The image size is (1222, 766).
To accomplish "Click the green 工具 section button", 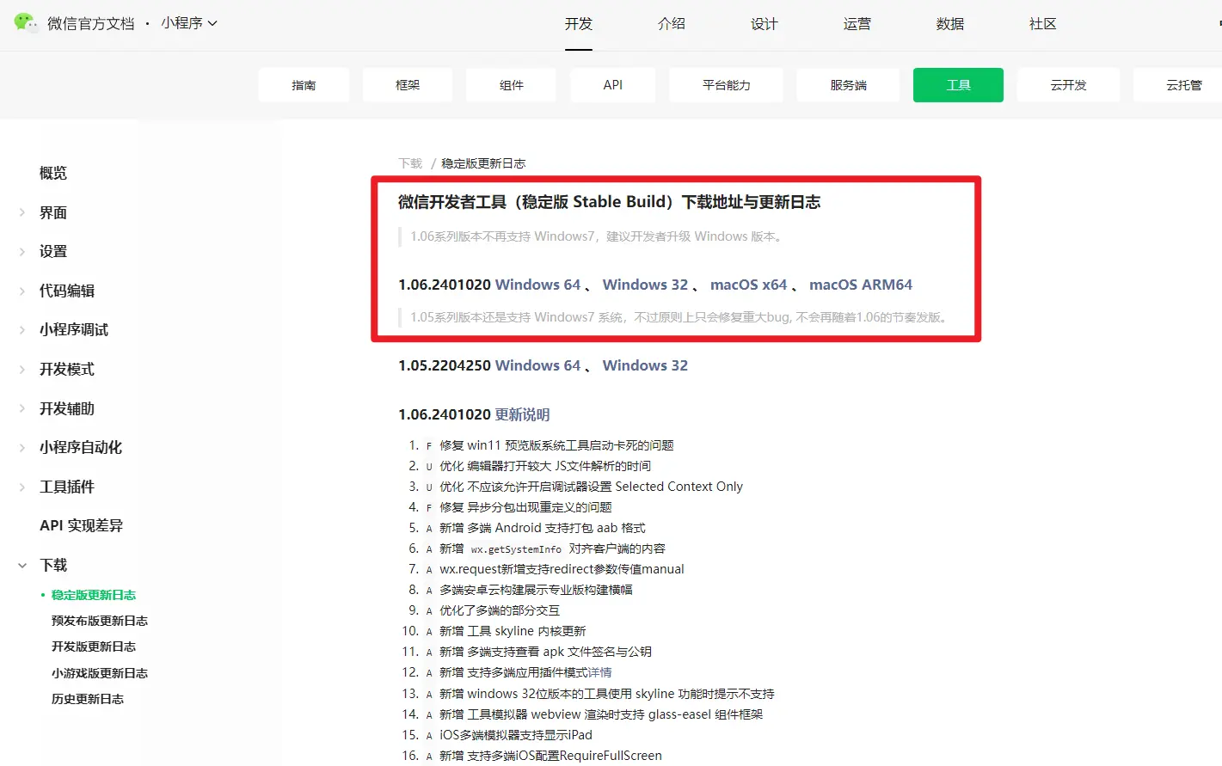I will point(958,85).
